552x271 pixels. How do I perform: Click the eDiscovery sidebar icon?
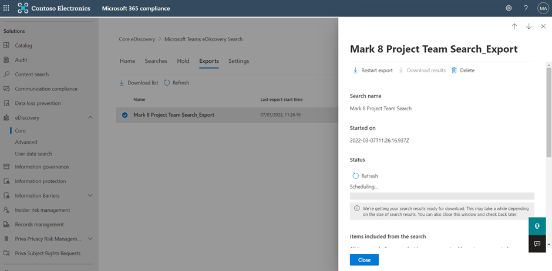tap(6, 118)
